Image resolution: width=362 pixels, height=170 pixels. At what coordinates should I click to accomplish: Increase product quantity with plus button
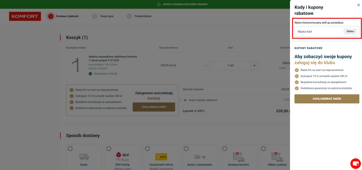[x=254, y=65]
